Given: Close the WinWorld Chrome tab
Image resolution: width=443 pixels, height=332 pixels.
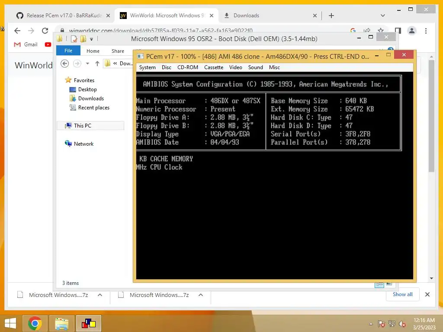Looking at the screenshot, I should [211, 16].
